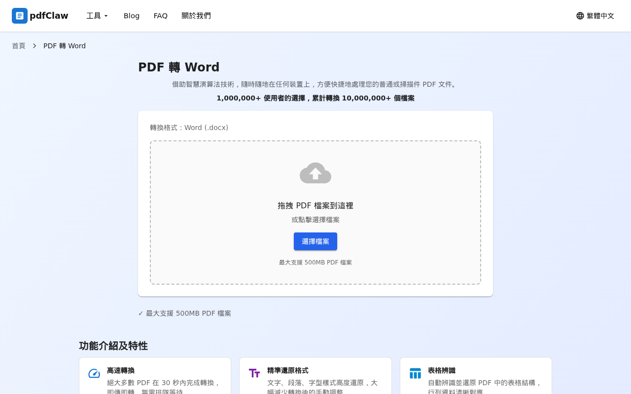Click the upload cloud icon
Viewport: 631px width, 394px height.
(x=315, y=173)
